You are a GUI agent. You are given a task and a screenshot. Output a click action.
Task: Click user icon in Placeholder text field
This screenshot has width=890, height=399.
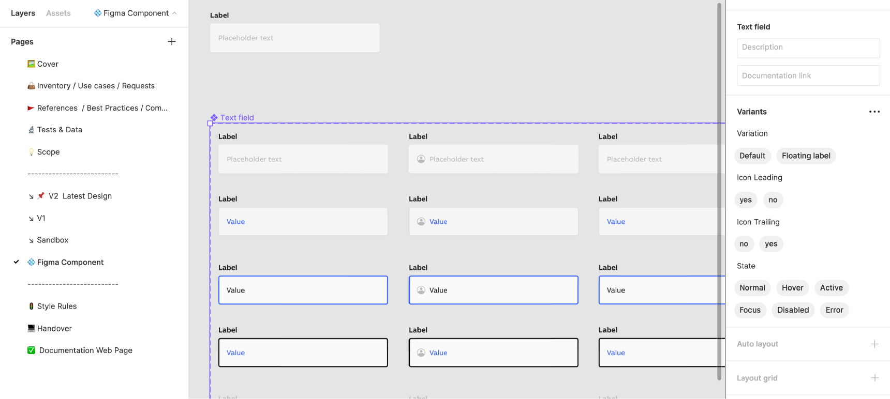pos(421,159)
